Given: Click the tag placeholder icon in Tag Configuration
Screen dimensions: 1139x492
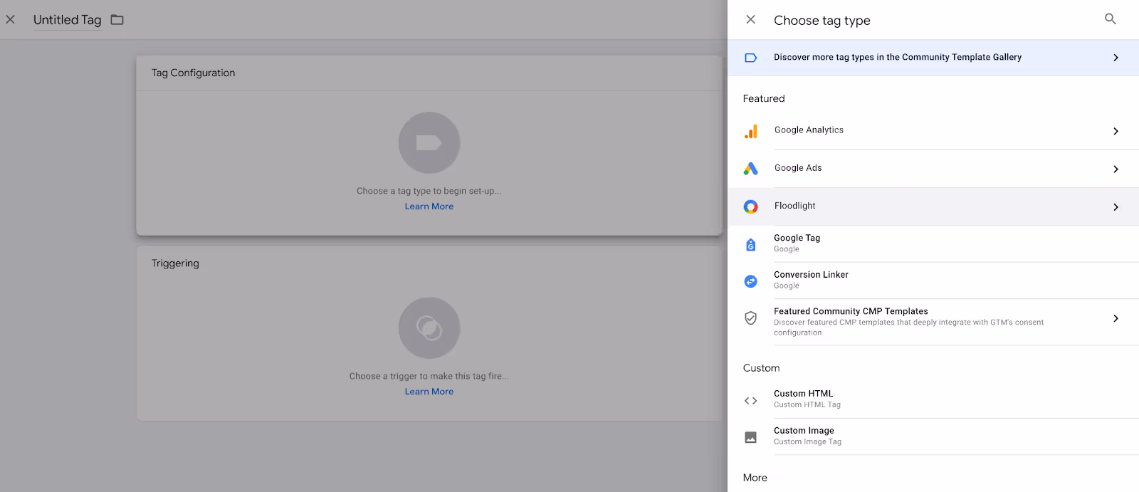Looking at the screenshot, I should click(429, 142).
